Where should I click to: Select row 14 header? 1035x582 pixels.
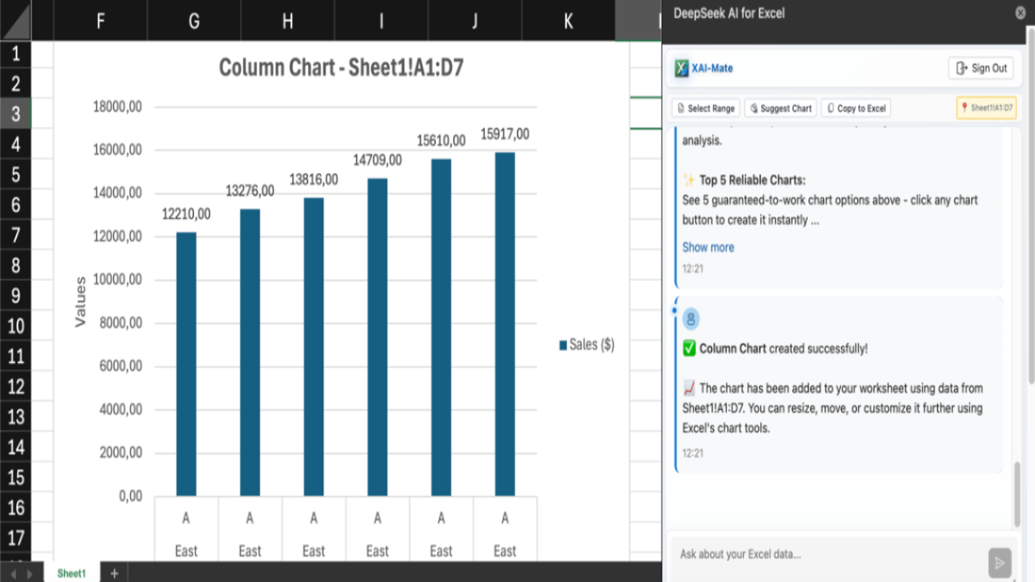coord(15,447)
